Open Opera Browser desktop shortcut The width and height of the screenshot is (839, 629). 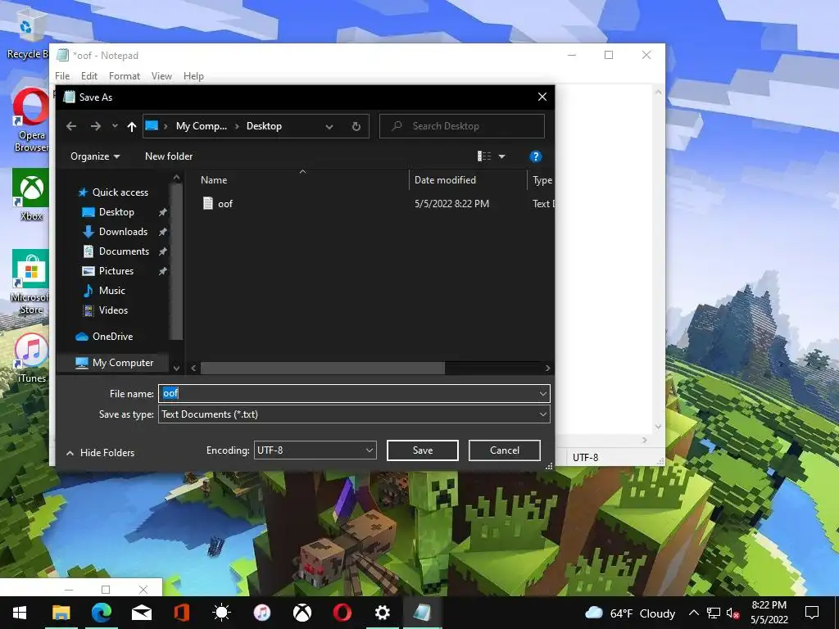point(31,120)
